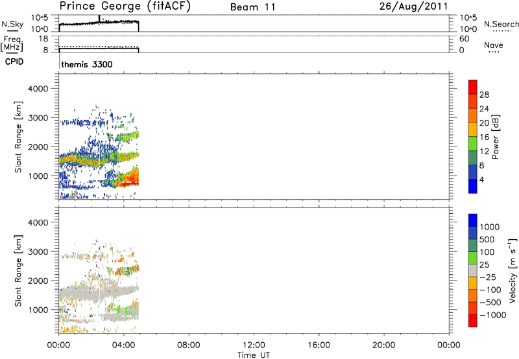Click the 'Power [dB]' color bar title
The height and width of the screenshot is (359, 519).
495,137
